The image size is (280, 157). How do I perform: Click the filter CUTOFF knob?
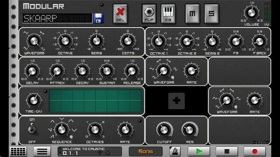pos(164,130)
